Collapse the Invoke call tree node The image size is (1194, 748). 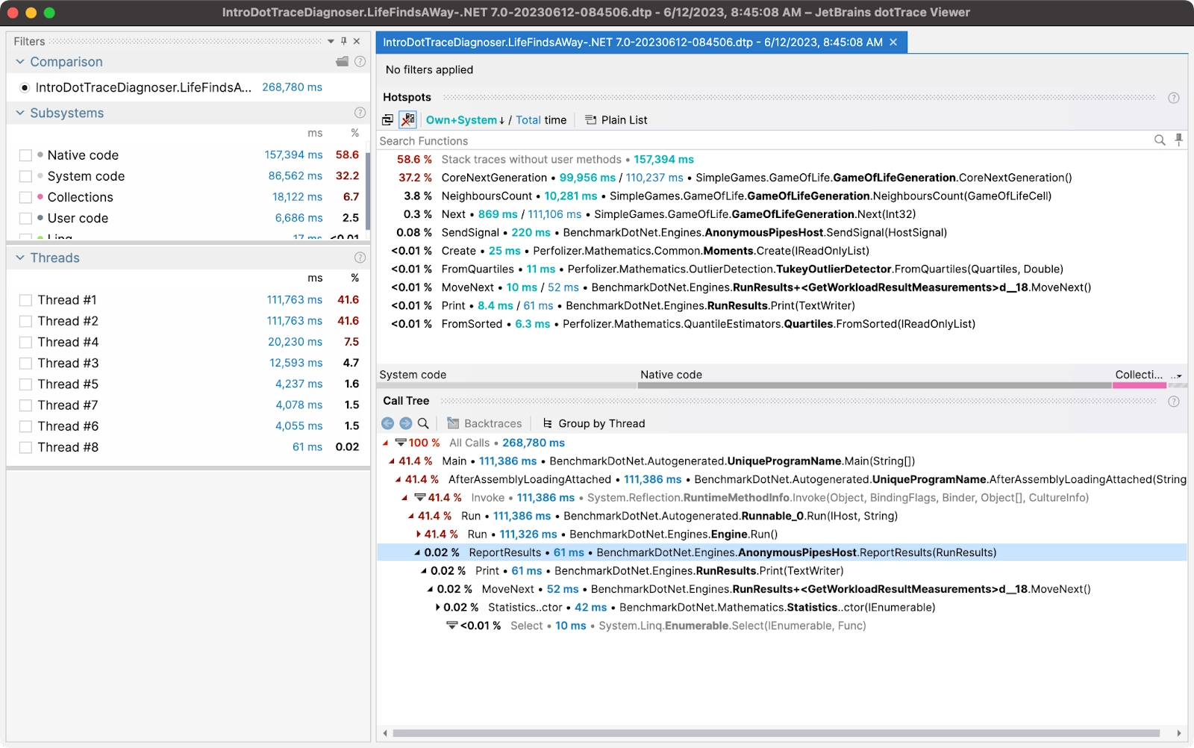[404, 498]
